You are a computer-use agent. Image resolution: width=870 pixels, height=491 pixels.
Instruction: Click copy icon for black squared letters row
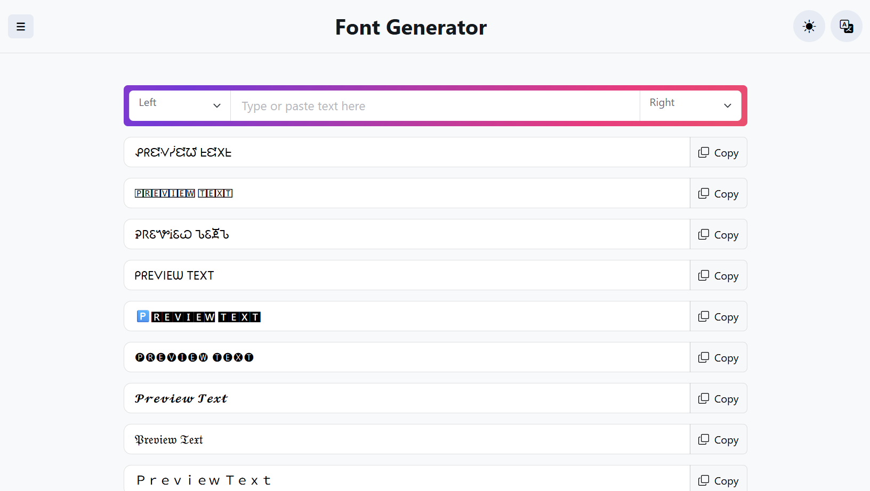click(x=704, y=317)
